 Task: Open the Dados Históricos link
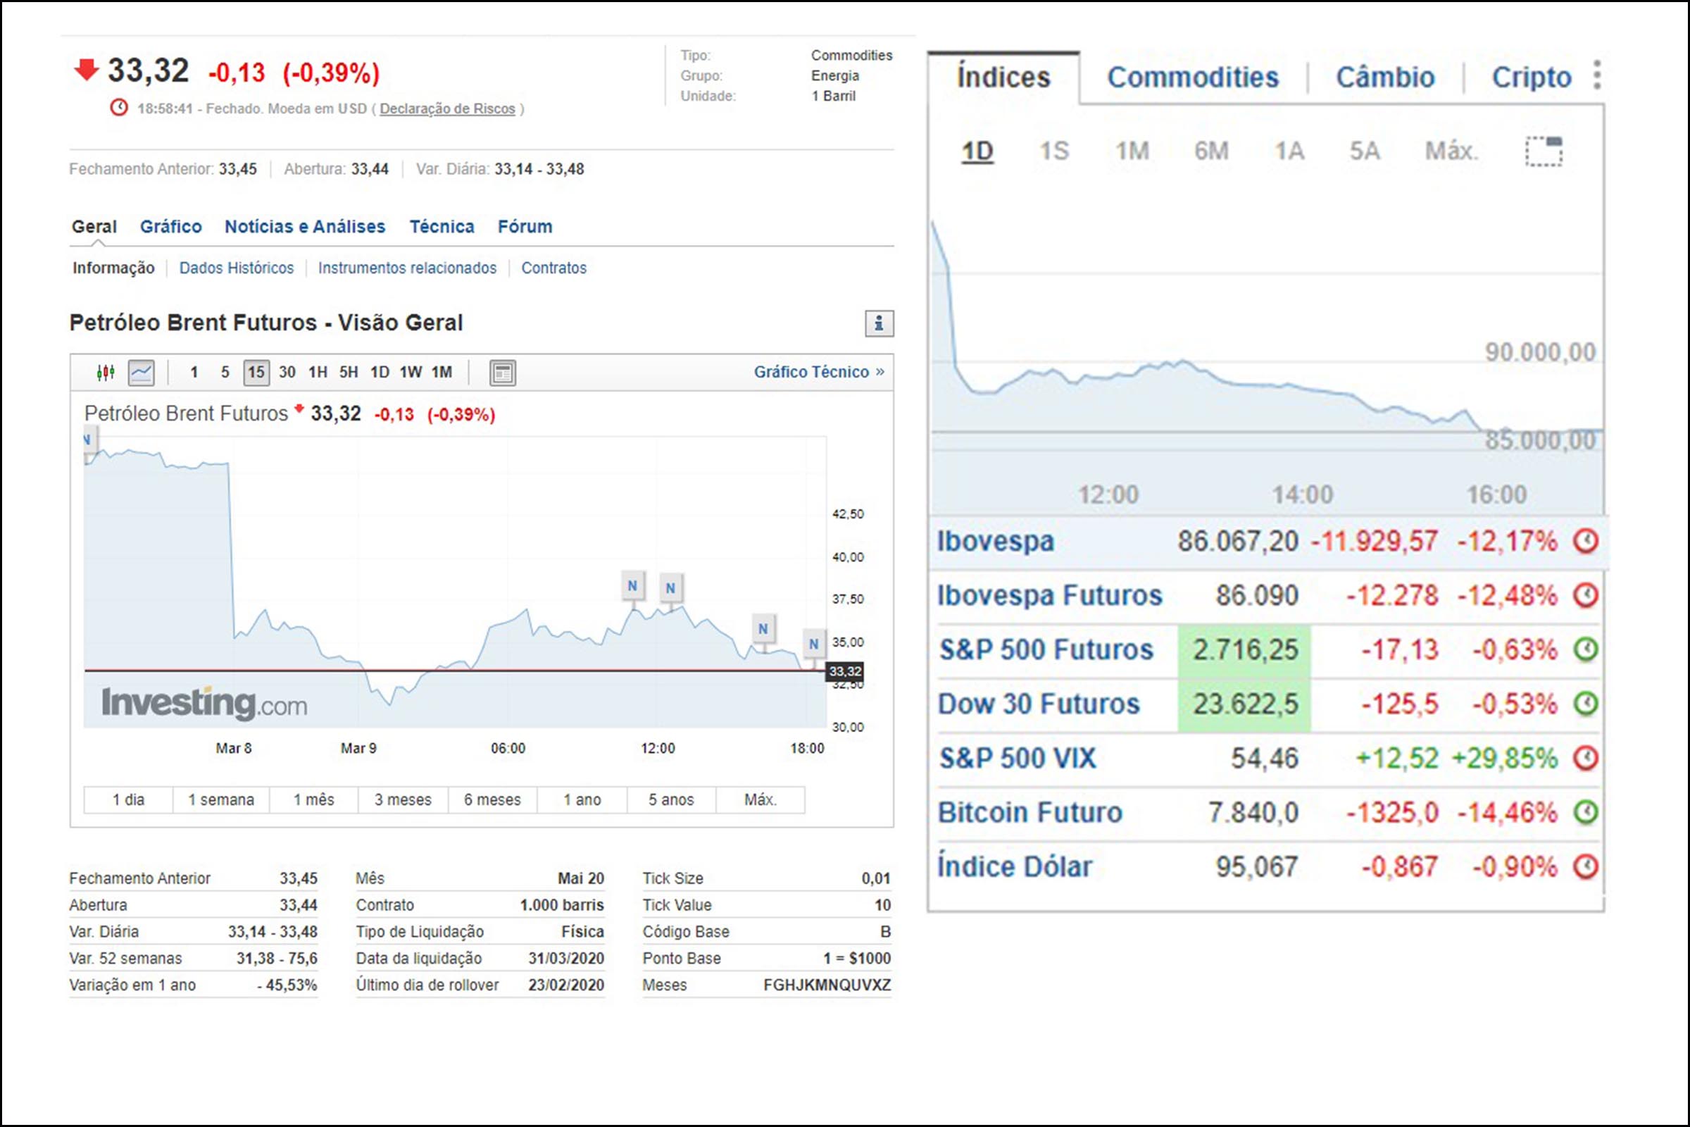(x=237, y=268)
